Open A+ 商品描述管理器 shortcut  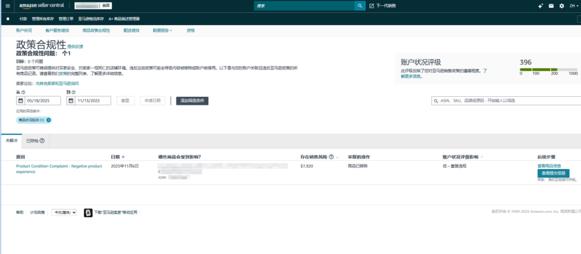124,19
